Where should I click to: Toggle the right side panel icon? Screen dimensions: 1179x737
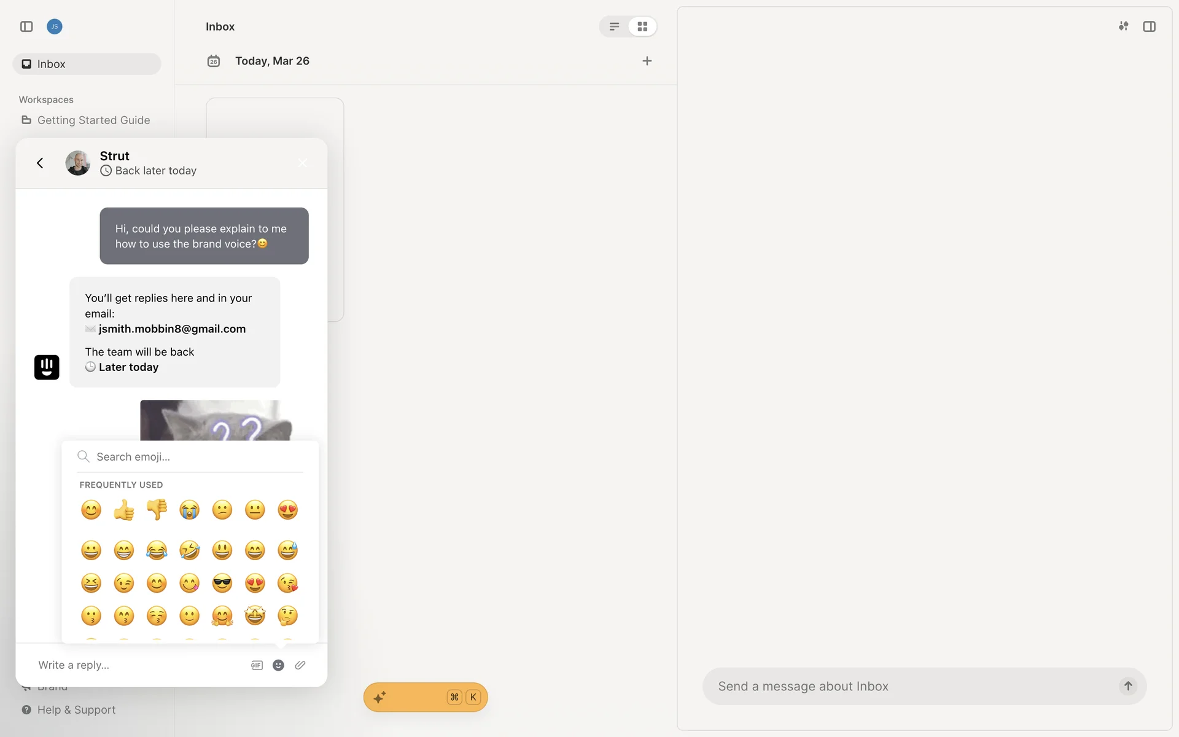tap(1149, 26)
